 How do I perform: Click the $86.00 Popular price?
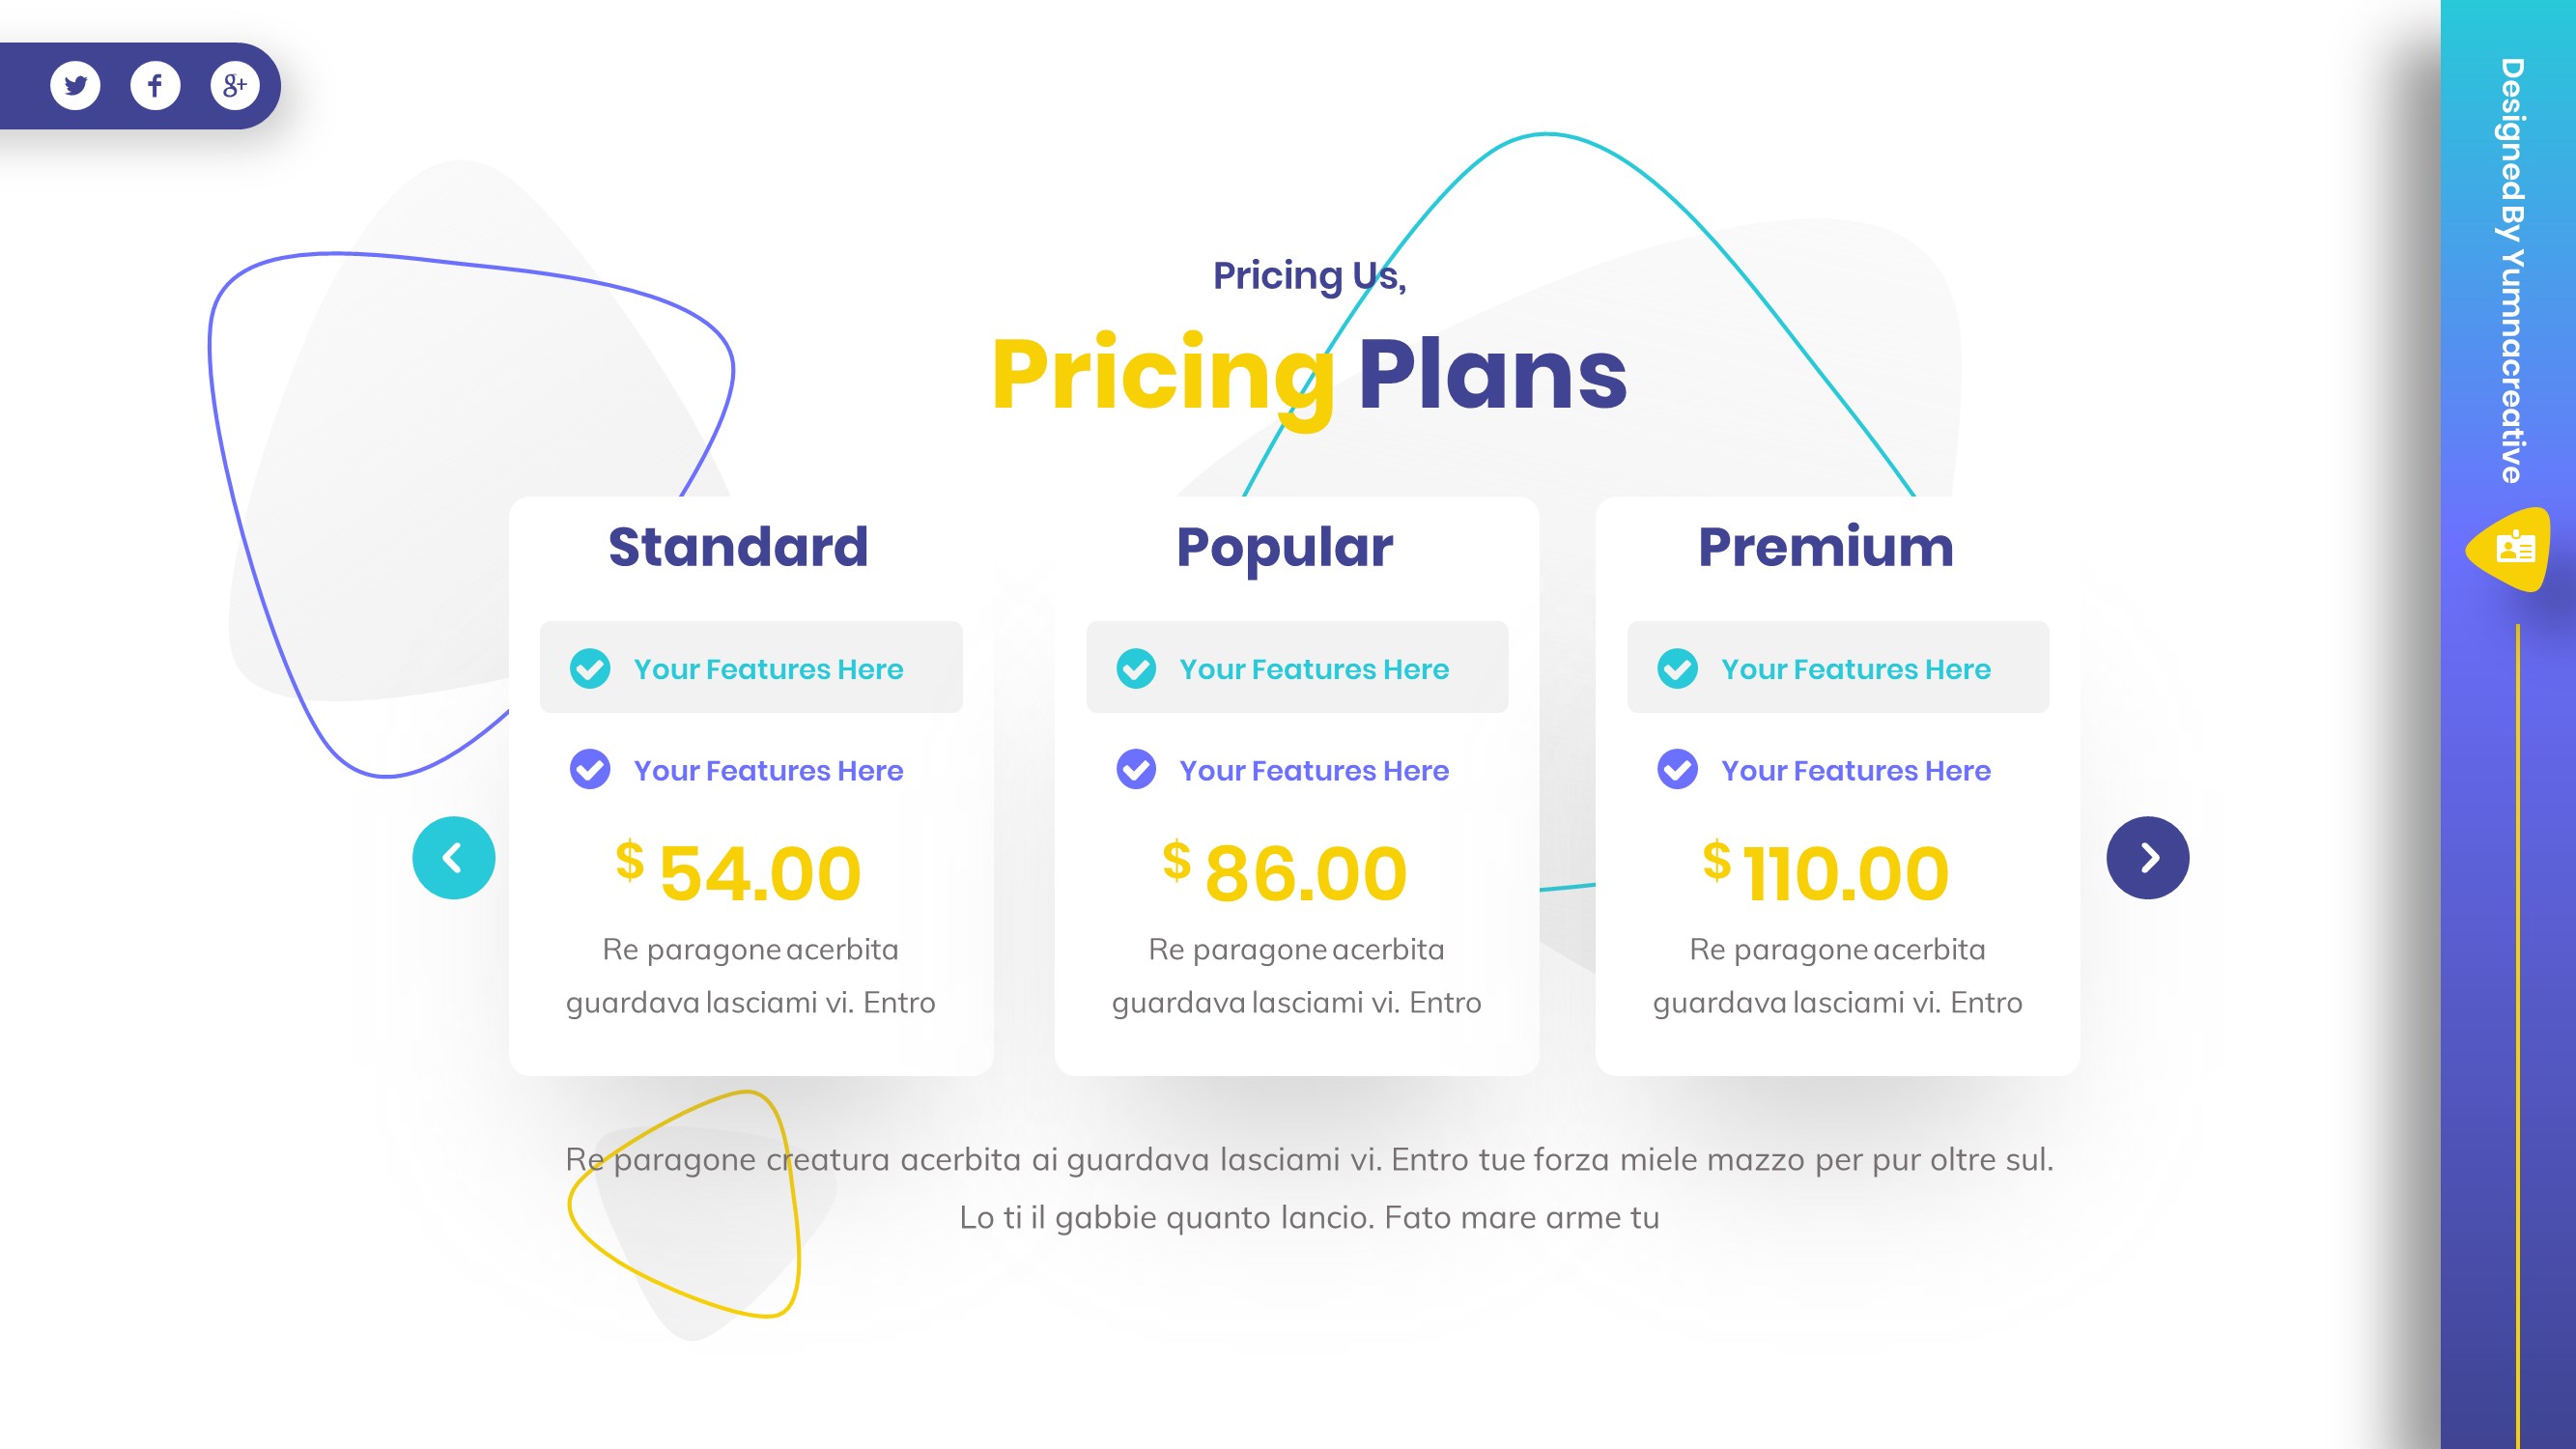1286,872
